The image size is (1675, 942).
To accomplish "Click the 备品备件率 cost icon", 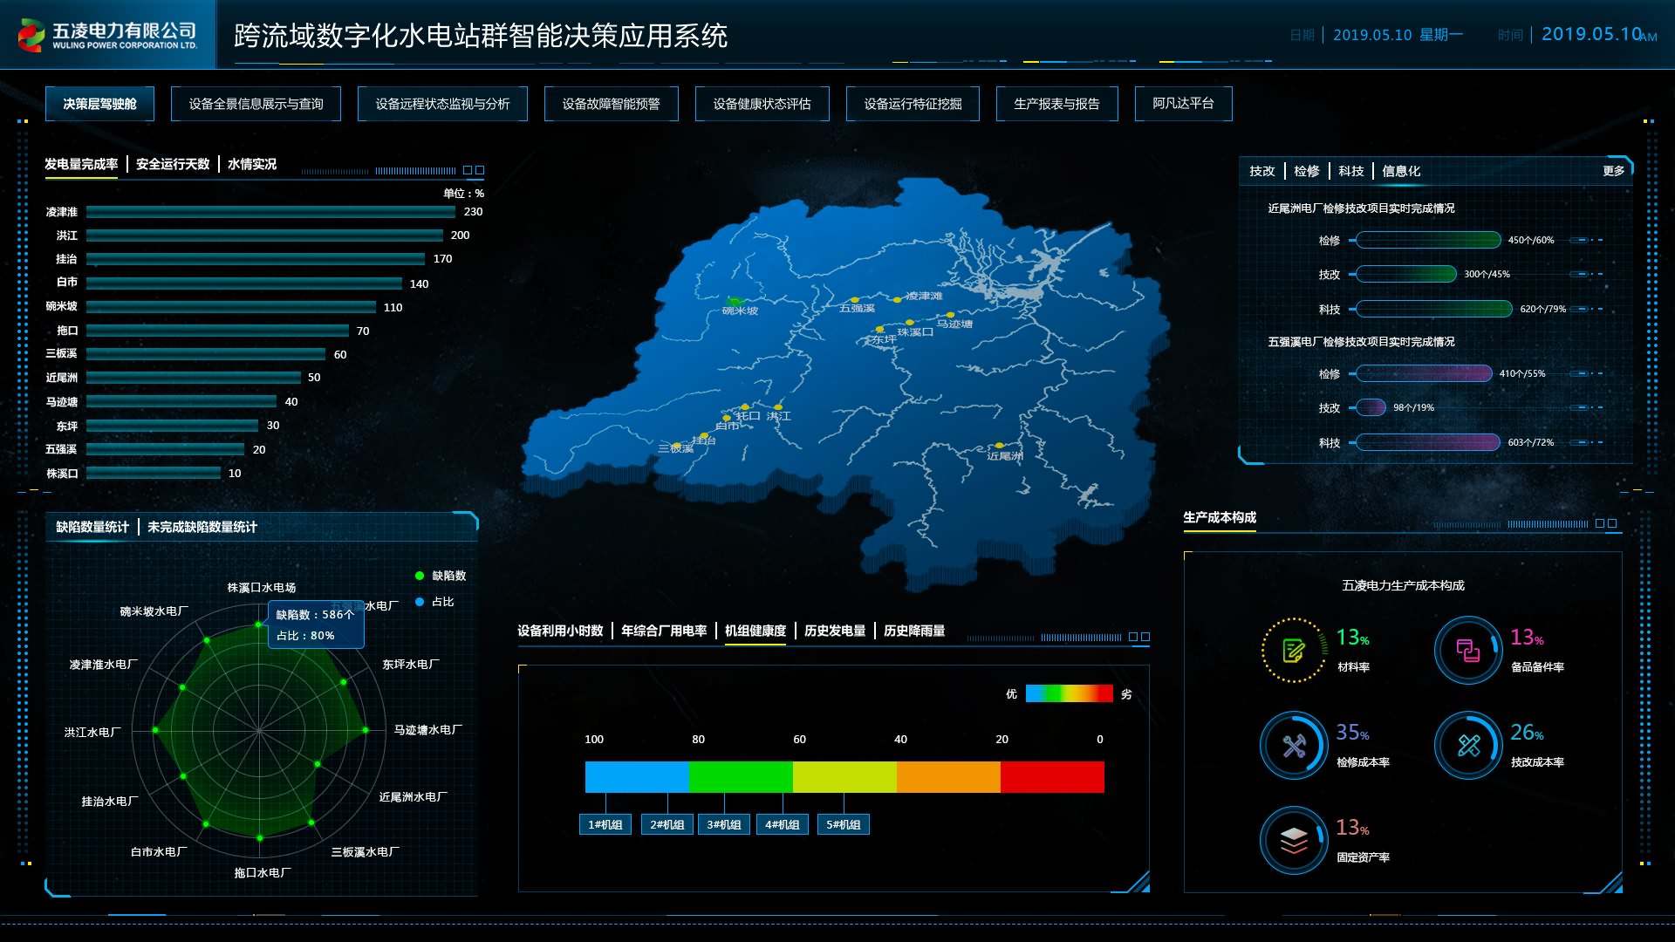I will pos(1468,650).
